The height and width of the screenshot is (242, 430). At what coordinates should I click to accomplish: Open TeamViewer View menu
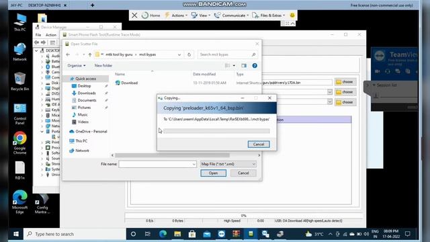[x=201, y=15]
